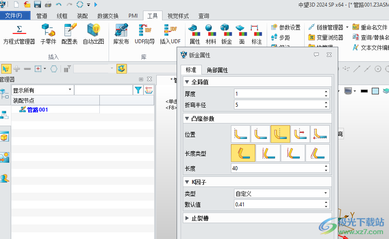Switch to the 视觉样式 ribbon tab

178,16
